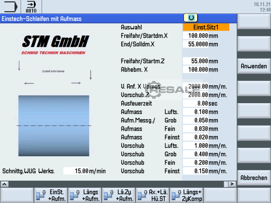271x203 pixels.
Task: Select the Längs +Aufm. cycle softkey
Action: point(84,195)
